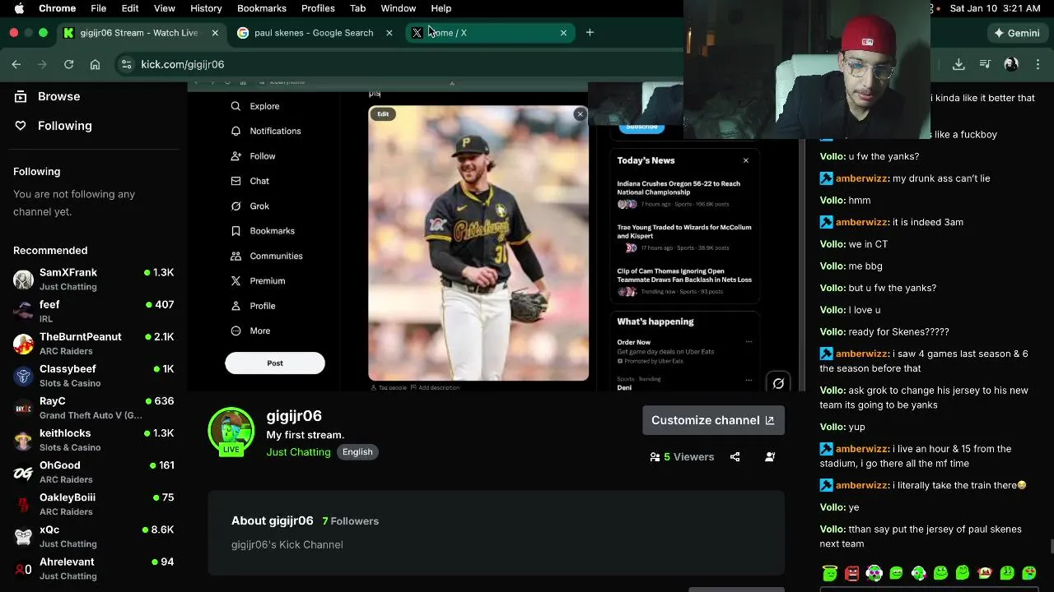This screenshot has height=592, width=1054.
Task: Open the Chat item in X sidebar
Action: [x=250, y=181]
